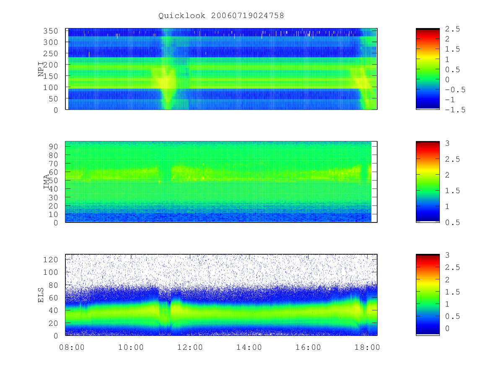Select the NPI spectrogram panel
The width and height of the screenshot is (503, 377).
(x=221, y=69)
